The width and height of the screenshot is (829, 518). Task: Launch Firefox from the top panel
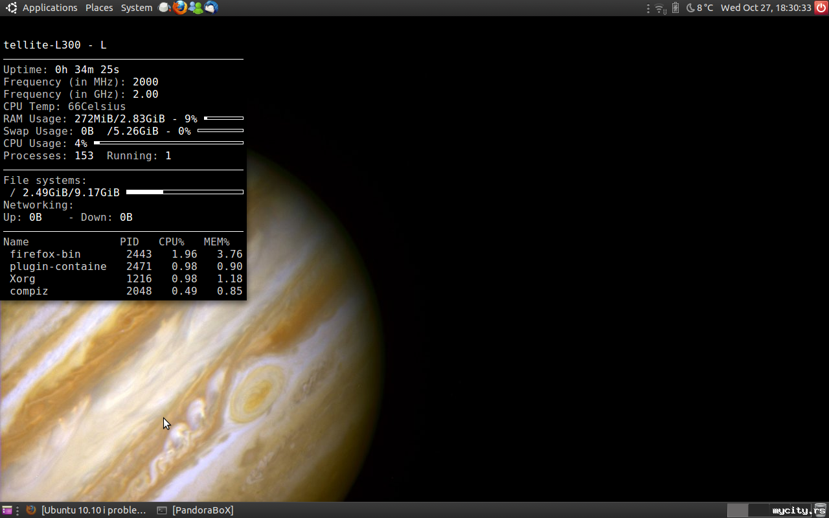click(x=180, y=8)
